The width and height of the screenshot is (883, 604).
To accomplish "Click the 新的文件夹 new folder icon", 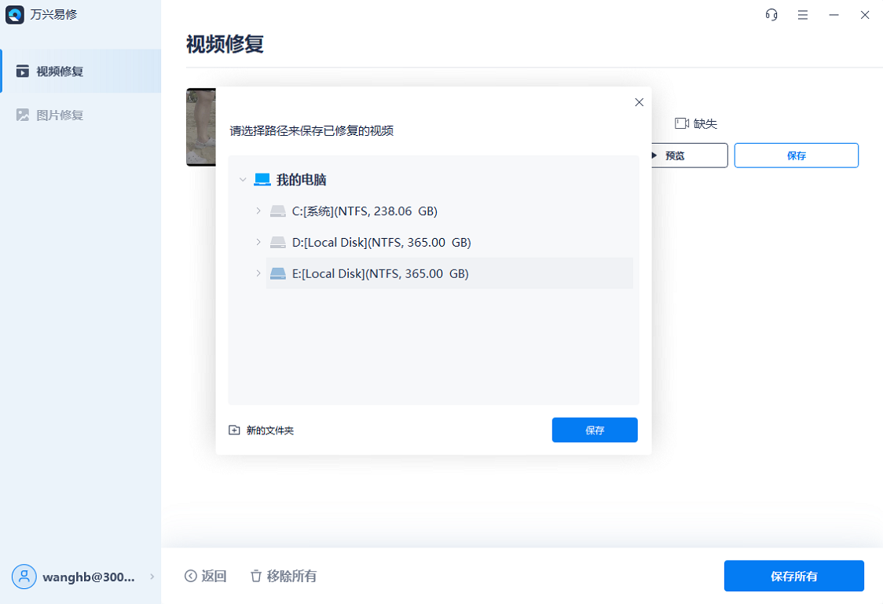I will coord(233,430).
